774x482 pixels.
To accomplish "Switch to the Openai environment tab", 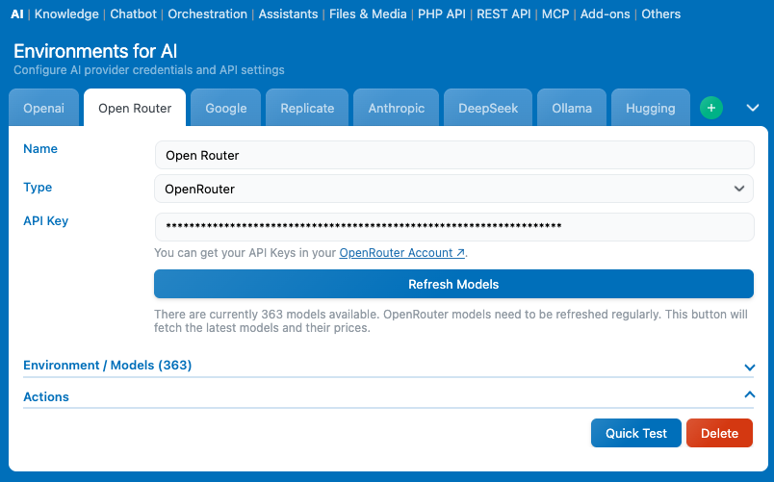I will click(43, 108).
